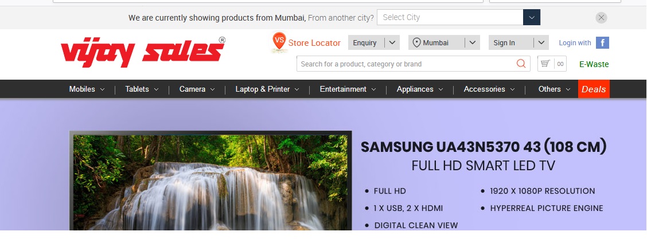Open the Mobiles menu

tap(87, 89)
